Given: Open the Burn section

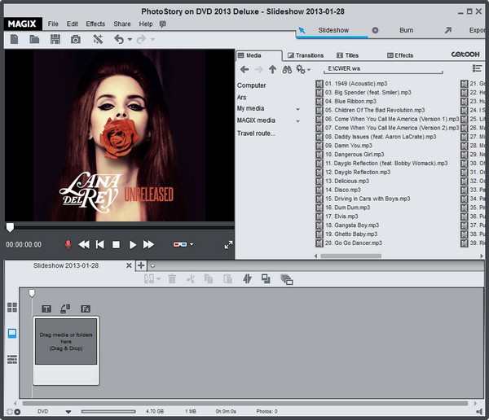Looking at the screenshot, I should click(406, 30).
